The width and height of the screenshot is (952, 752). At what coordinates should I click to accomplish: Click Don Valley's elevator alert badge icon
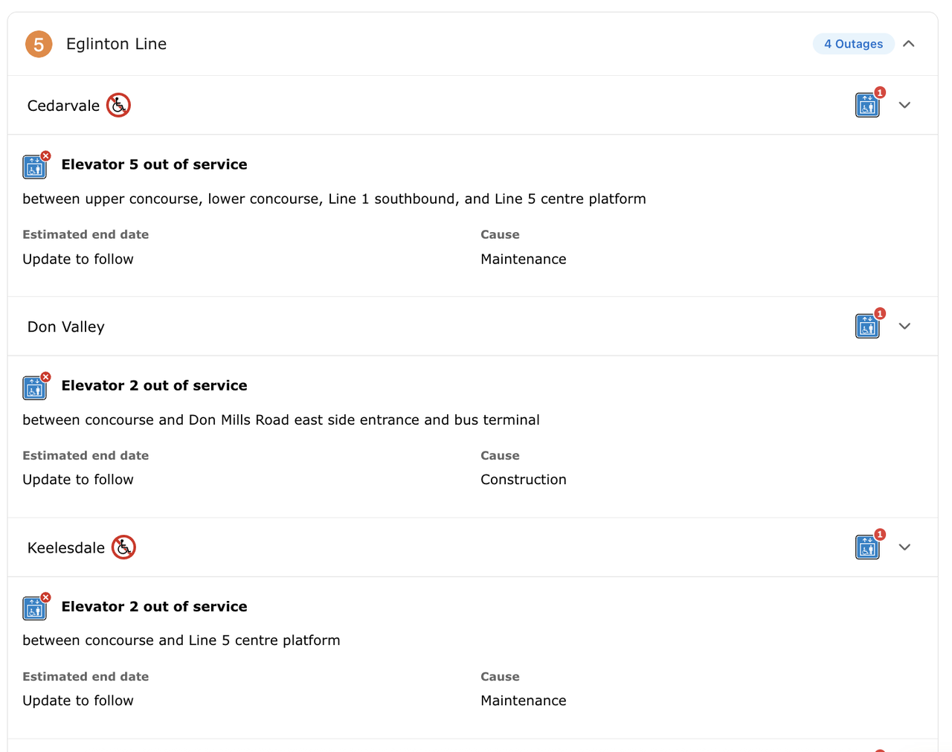click(x=868, y=326)
